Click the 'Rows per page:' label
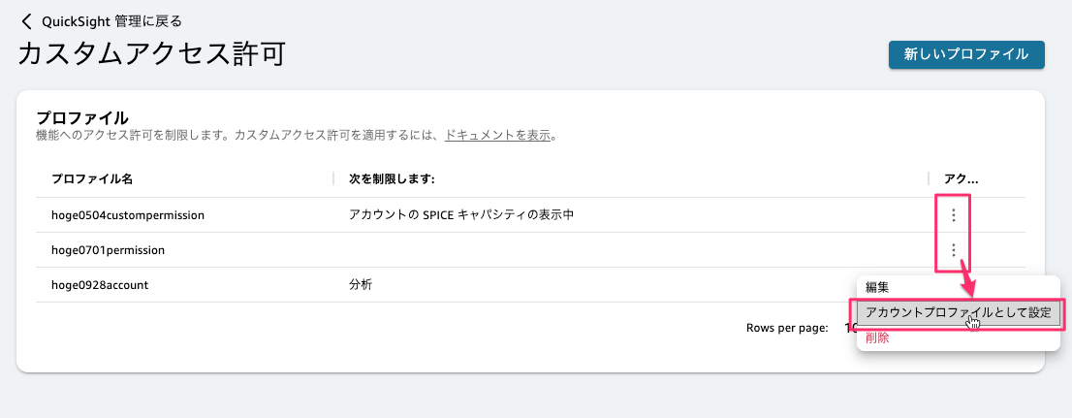The image size is (1072, 418). (x=788, y=328)
